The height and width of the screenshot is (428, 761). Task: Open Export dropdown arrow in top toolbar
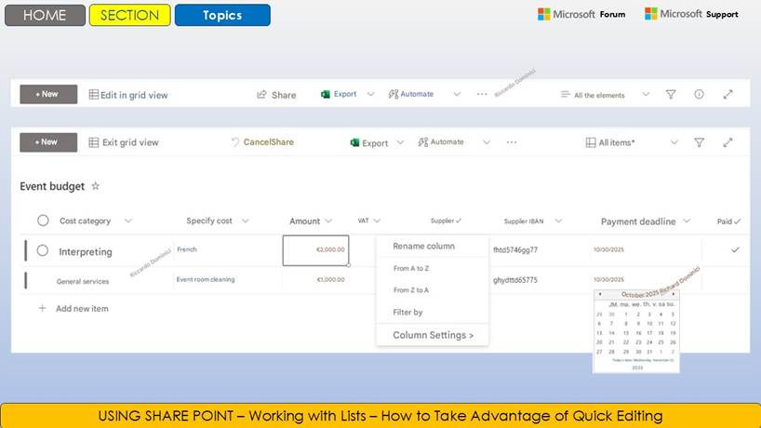coord(371,94)
